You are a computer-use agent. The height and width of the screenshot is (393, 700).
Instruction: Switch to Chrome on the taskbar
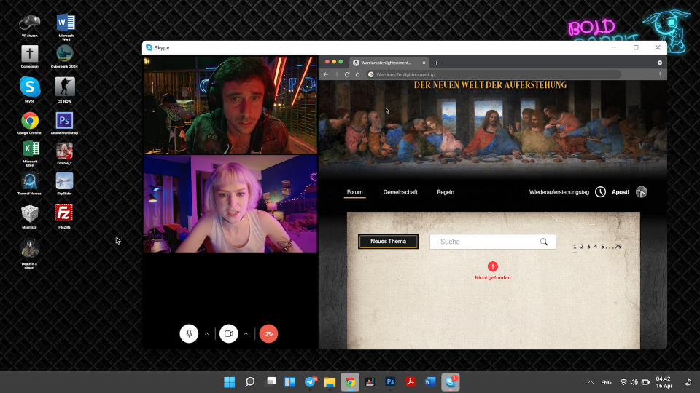point(350,382)
